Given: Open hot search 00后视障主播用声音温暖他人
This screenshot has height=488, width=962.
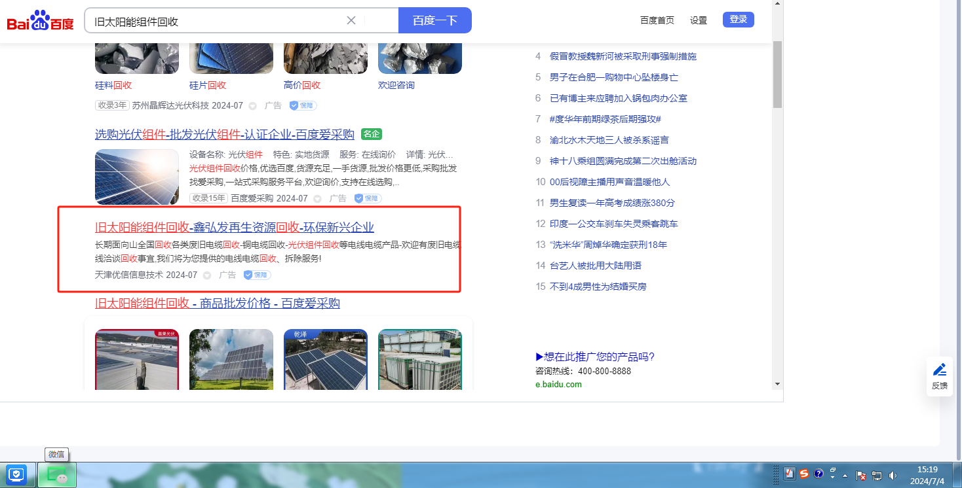Looking at the screenshot, I should coord(610,182).
